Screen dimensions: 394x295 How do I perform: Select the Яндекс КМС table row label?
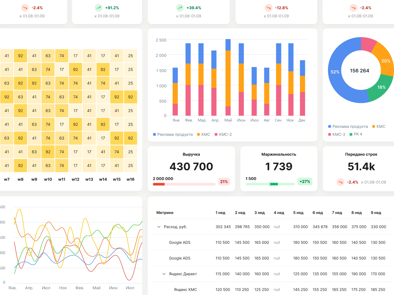click(x=185, y=290)
